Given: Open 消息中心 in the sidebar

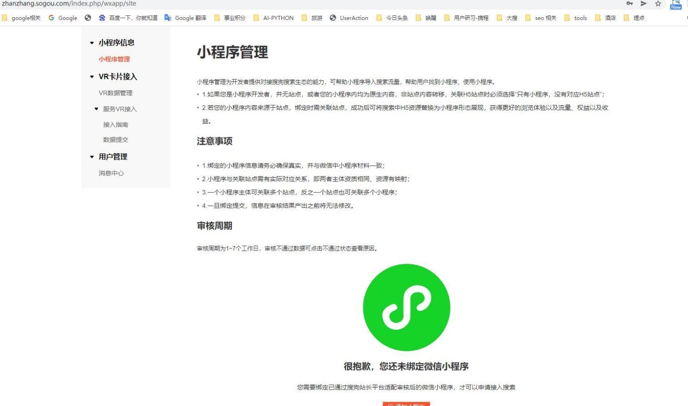Looking at the screenshot, I should click(111, 173).
